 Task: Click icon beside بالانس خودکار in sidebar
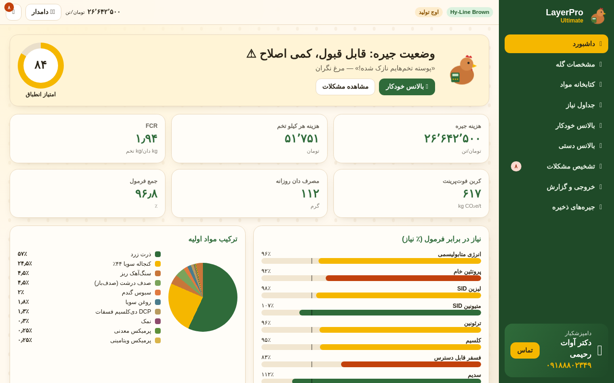coord(601,125)
